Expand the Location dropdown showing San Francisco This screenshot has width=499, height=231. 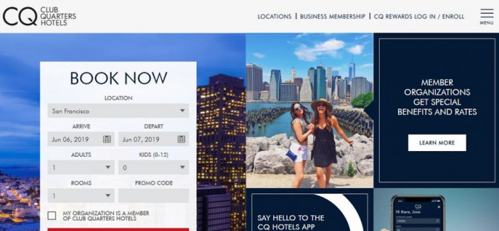pyautogui.click(x=118, y=110)
